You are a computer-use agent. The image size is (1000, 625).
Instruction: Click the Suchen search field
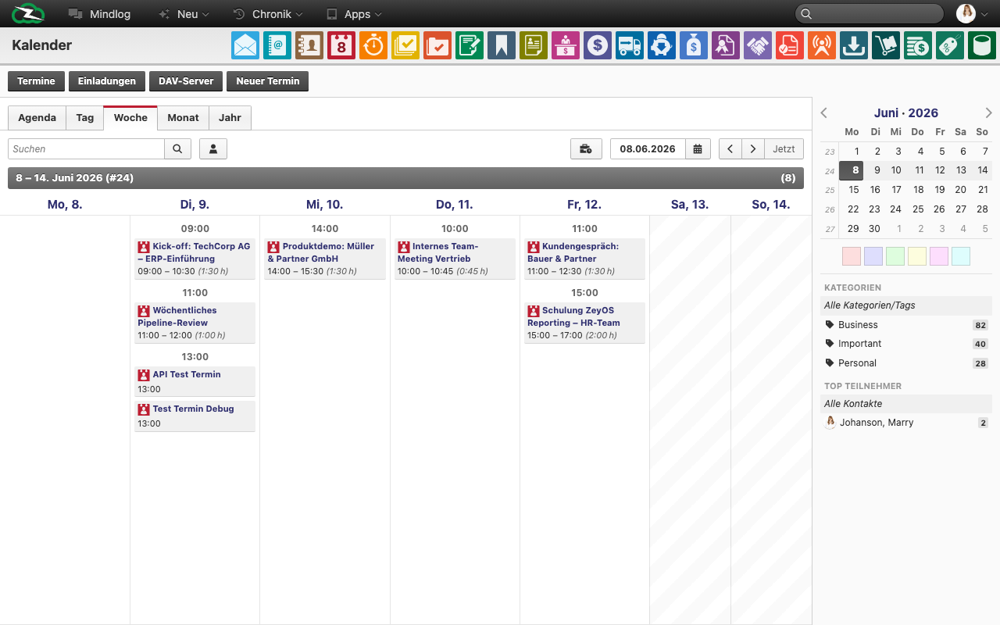(x=86, y=148)
